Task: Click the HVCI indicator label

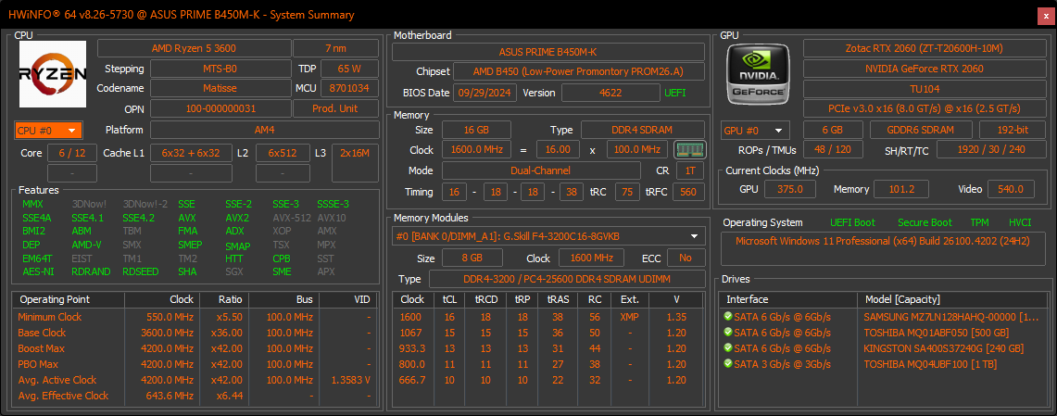Action: click(x=1020, y=222)
